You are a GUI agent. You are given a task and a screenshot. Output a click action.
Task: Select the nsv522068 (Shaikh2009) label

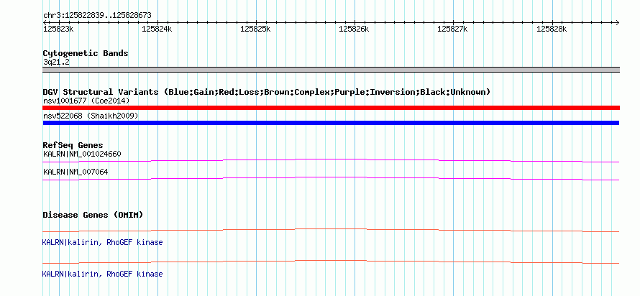[x=91, y=116]
